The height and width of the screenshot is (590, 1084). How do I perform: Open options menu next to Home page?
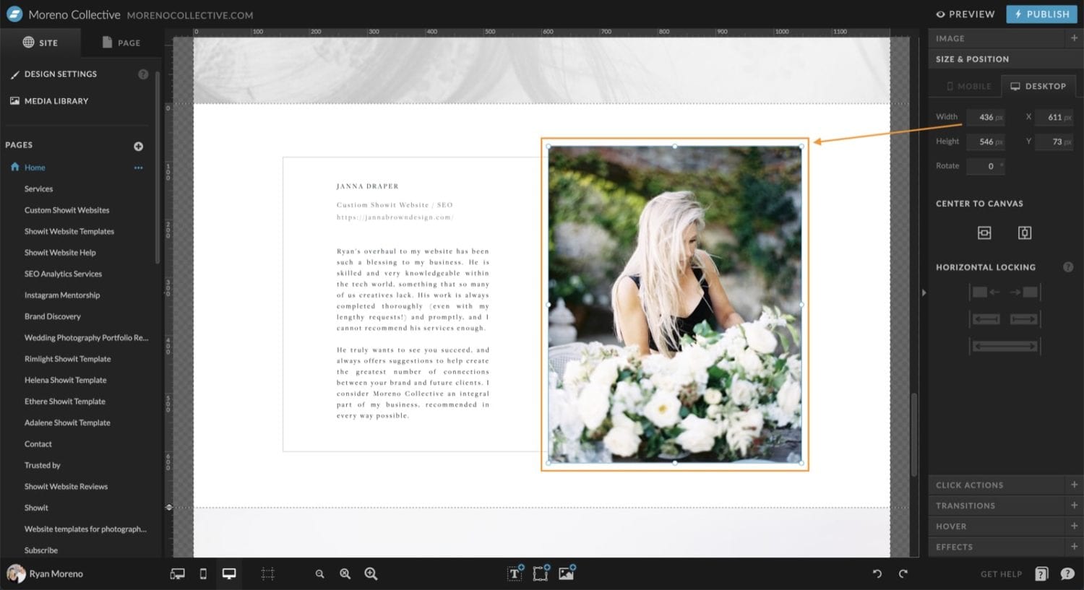pyautogui.click(x=139, y=167)
